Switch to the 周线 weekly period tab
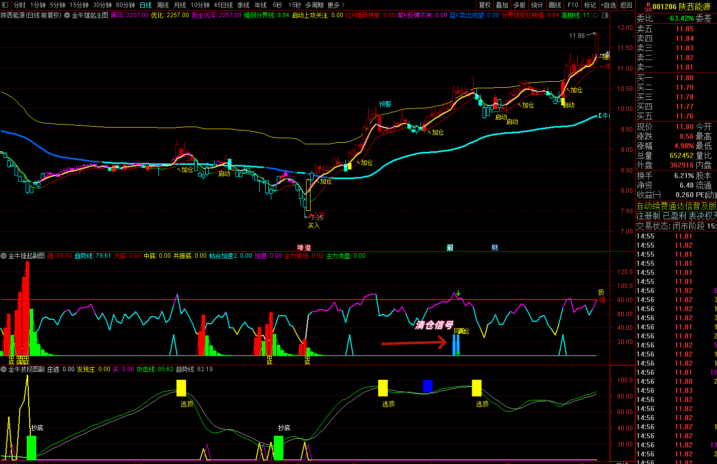 coord(162,5)
